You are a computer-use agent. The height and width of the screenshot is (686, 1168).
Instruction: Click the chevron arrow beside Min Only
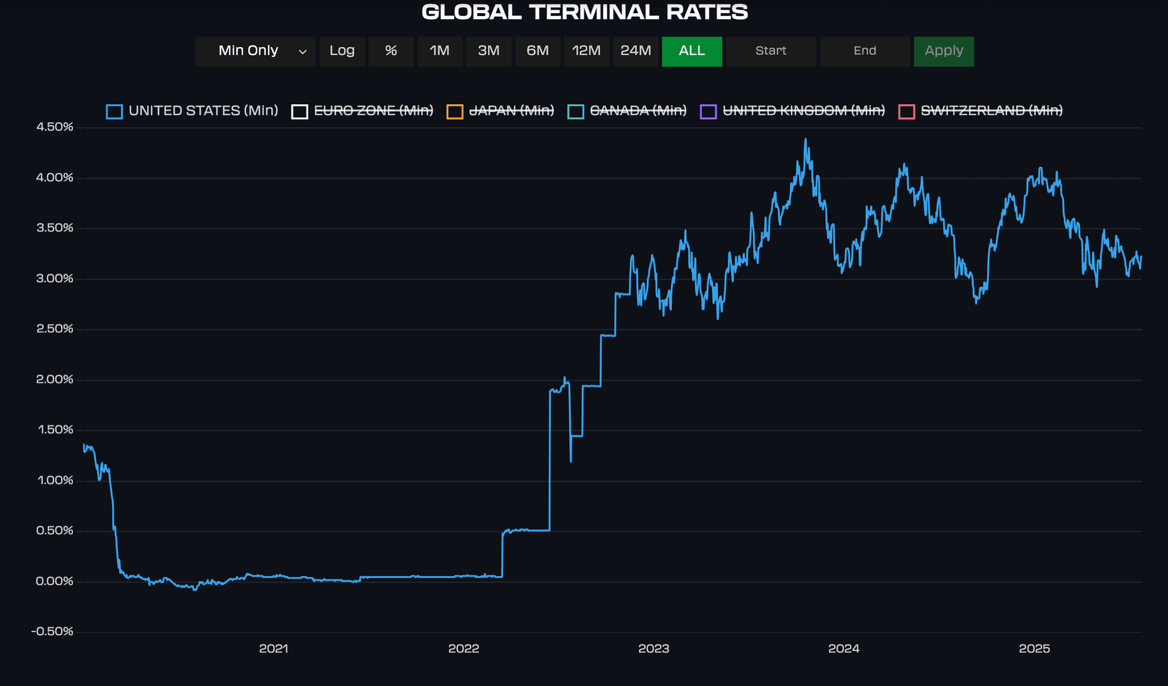(x=303, y=52)
